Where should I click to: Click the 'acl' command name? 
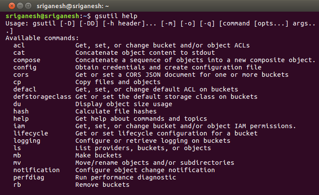[x=19, y=45]
